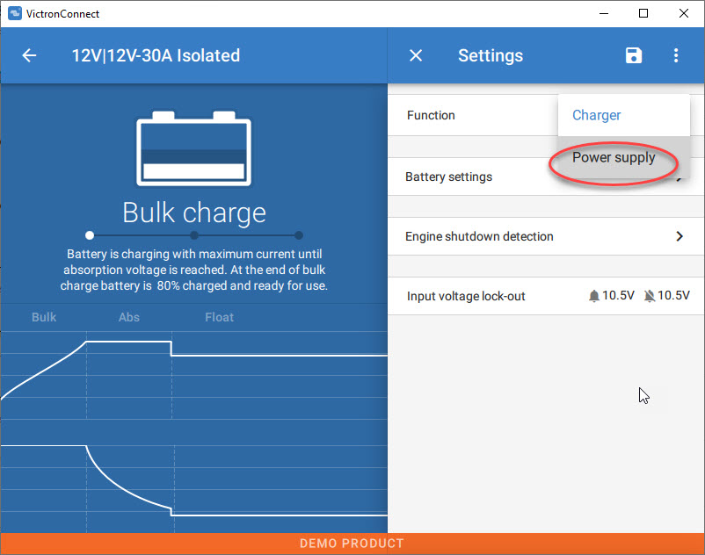Screen dimensions: 705x555
Task: Click the back arrow on the charger page
Action: [29, 55]
